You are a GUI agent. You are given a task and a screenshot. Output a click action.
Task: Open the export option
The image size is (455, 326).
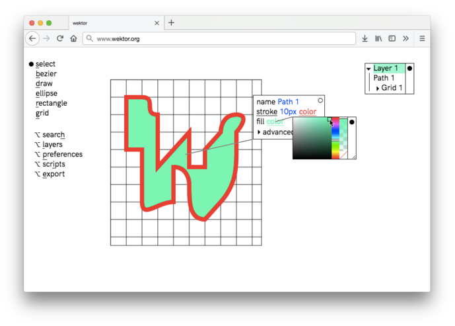point(53,175)
